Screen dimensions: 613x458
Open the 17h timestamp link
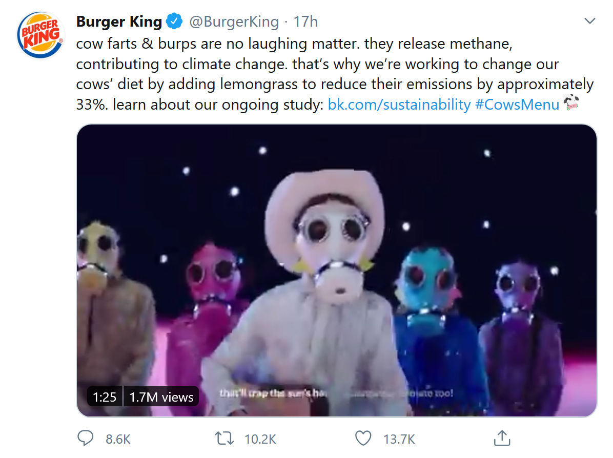[305, 22]
